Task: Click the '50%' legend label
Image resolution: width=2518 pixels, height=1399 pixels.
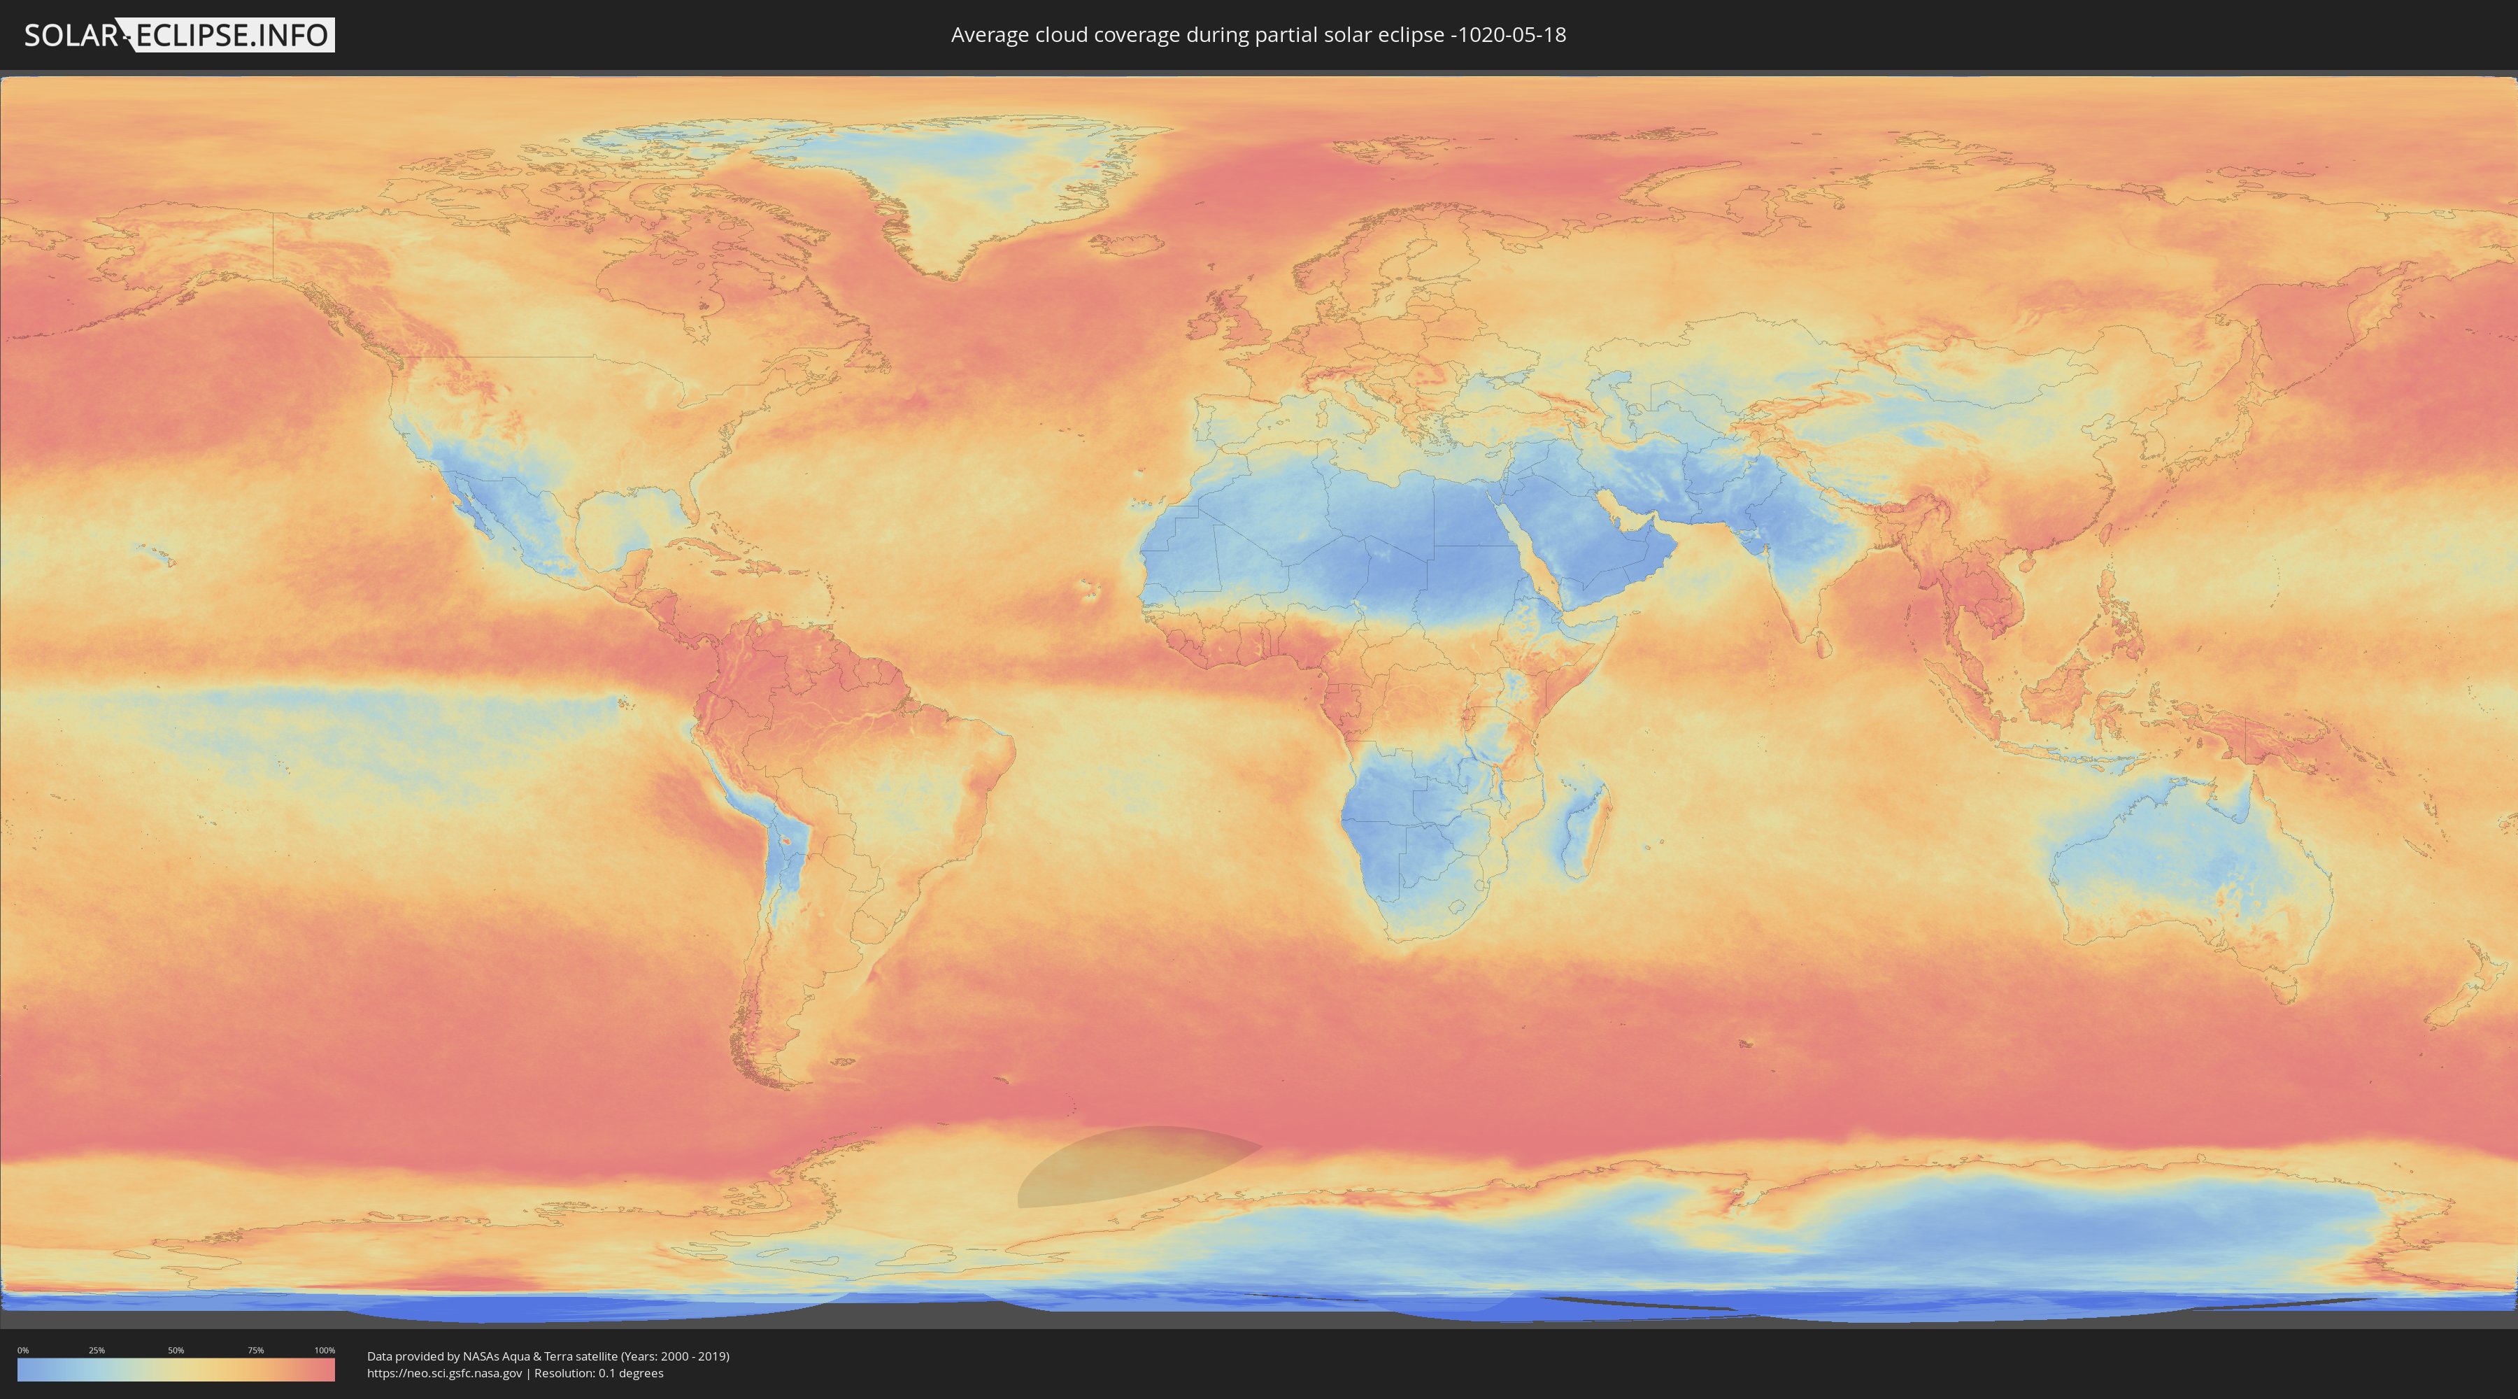Action: (x=176, y=1350)
